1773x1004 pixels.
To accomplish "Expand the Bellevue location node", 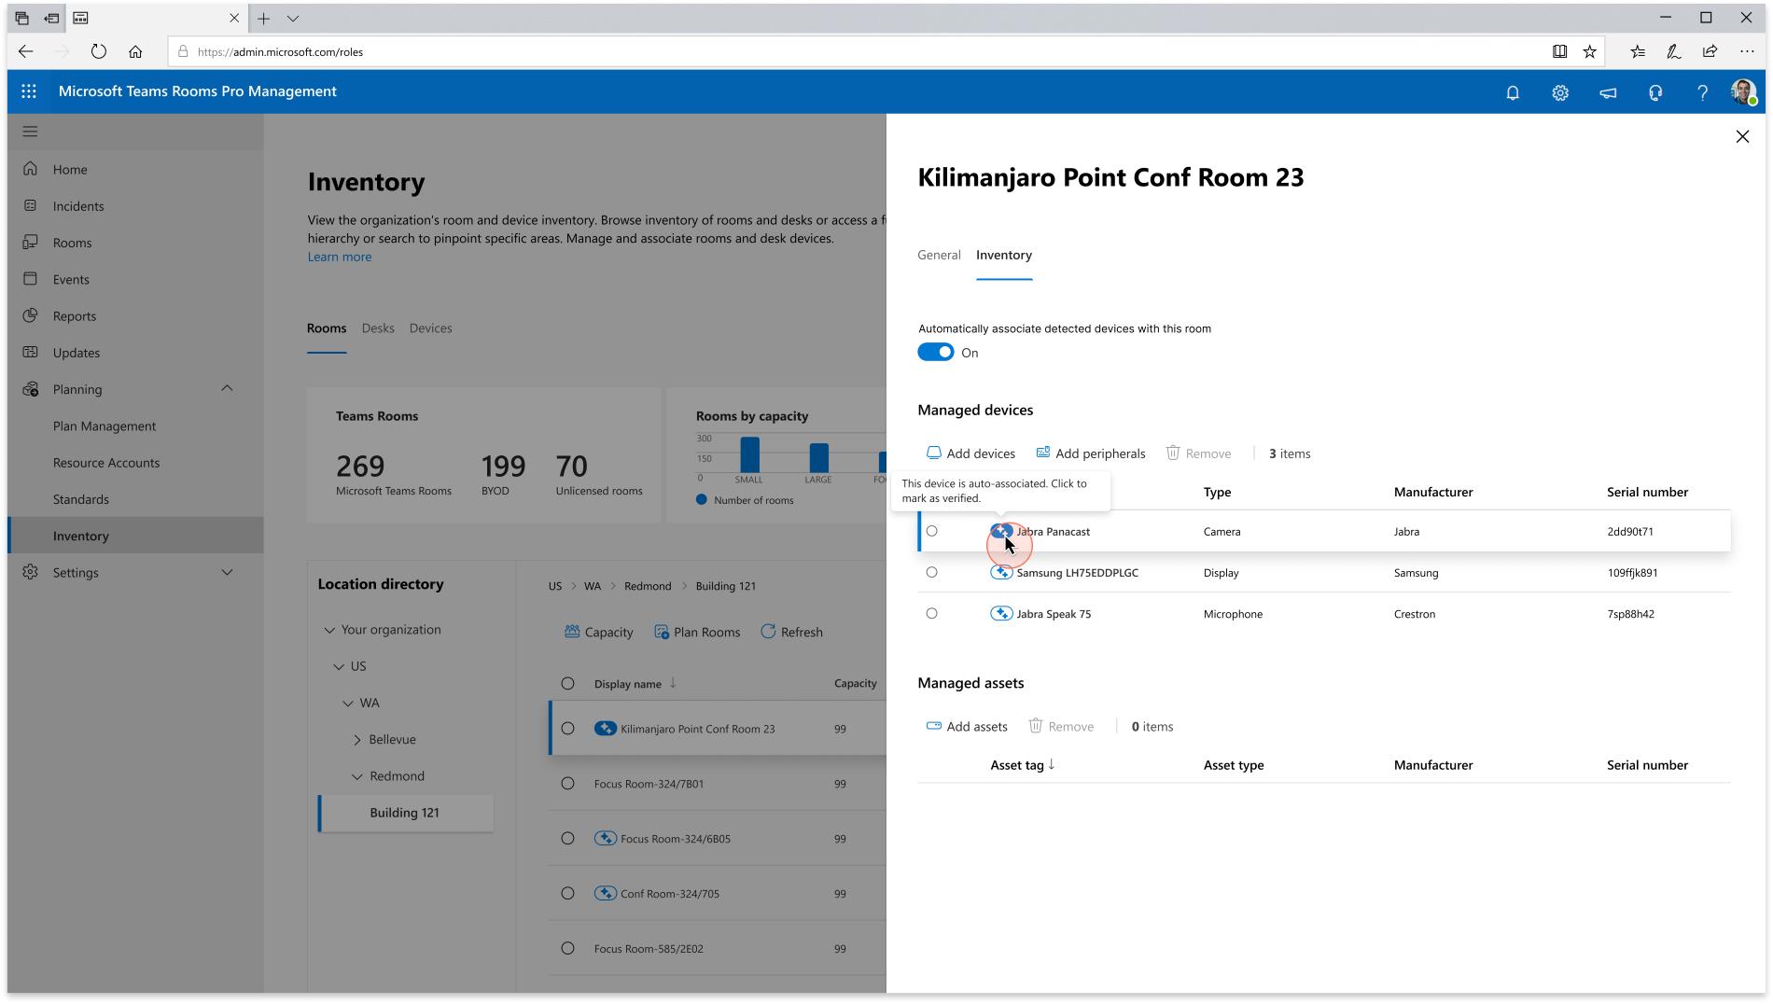I will coord(356,740).
